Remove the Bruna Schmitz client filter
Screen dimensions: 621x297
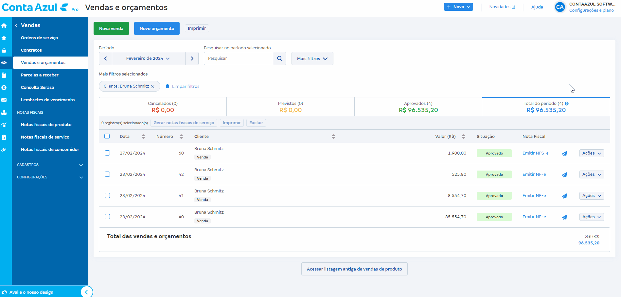click(153, 87)
